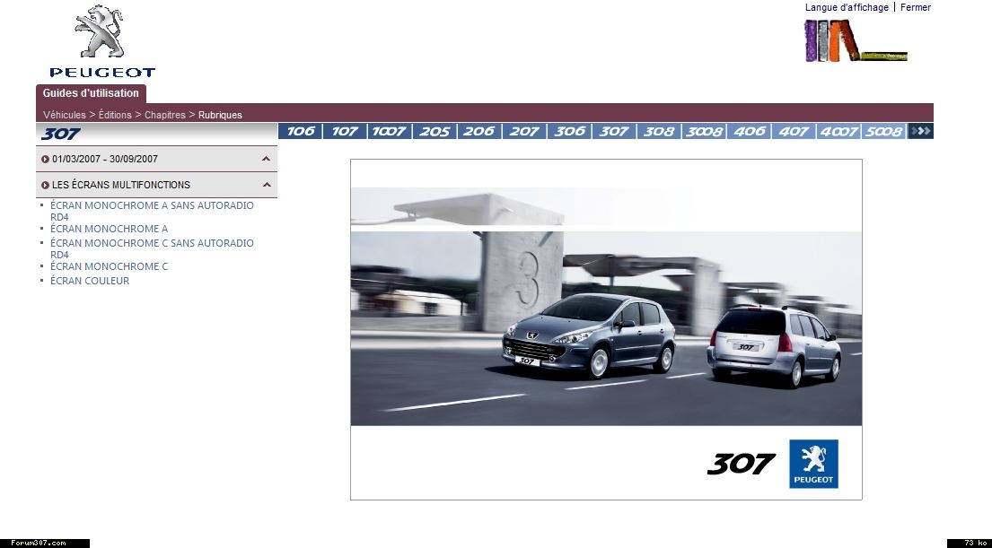992x548 pixels.
Task: Click the 307 cover image
Action: tap(606, 329)
